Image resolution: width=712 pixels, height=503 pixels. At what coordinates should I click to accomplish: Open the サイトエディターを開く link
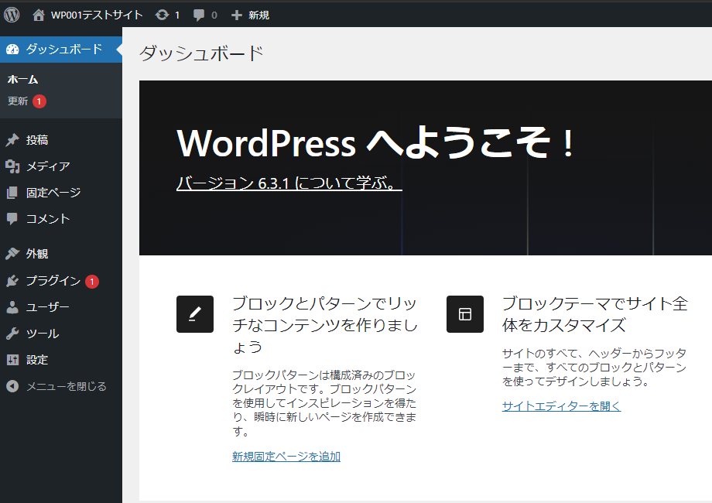561,406
